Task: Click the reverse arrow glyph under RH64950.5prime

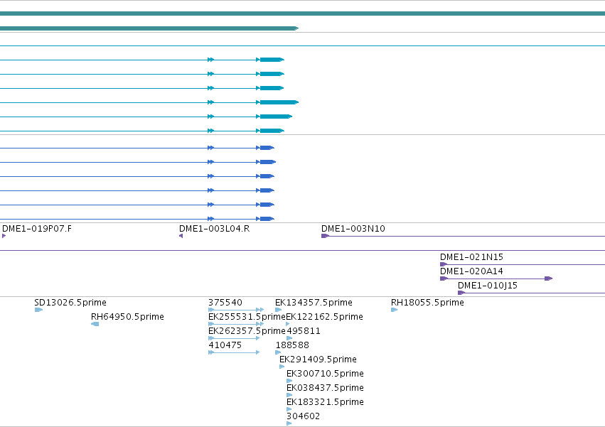Action: point(95,324)
